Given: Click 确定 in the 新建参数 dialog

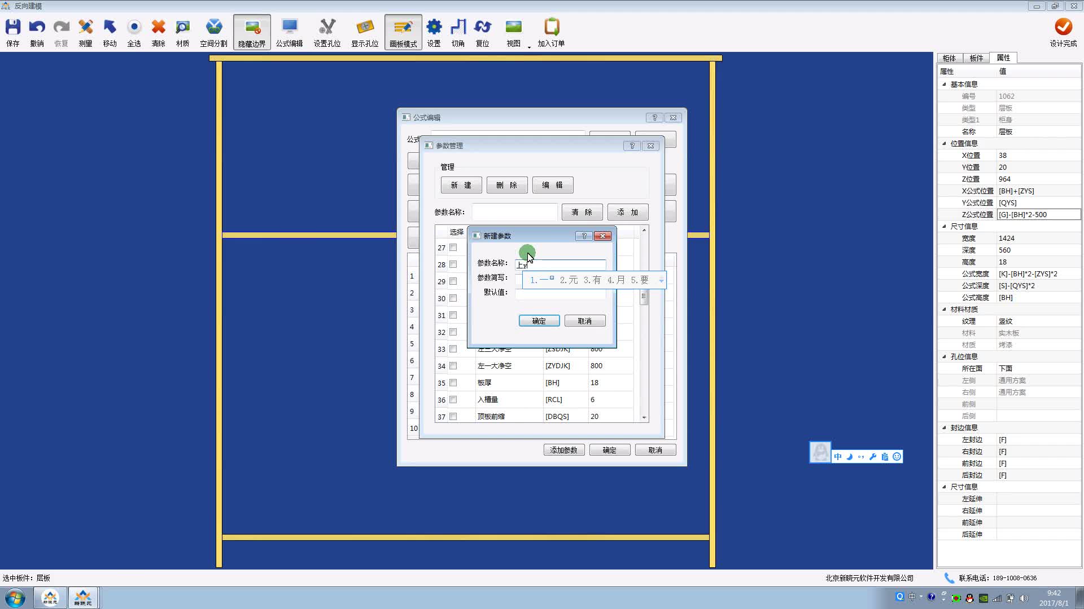Looking at the screenshot, I should [539, 321].
